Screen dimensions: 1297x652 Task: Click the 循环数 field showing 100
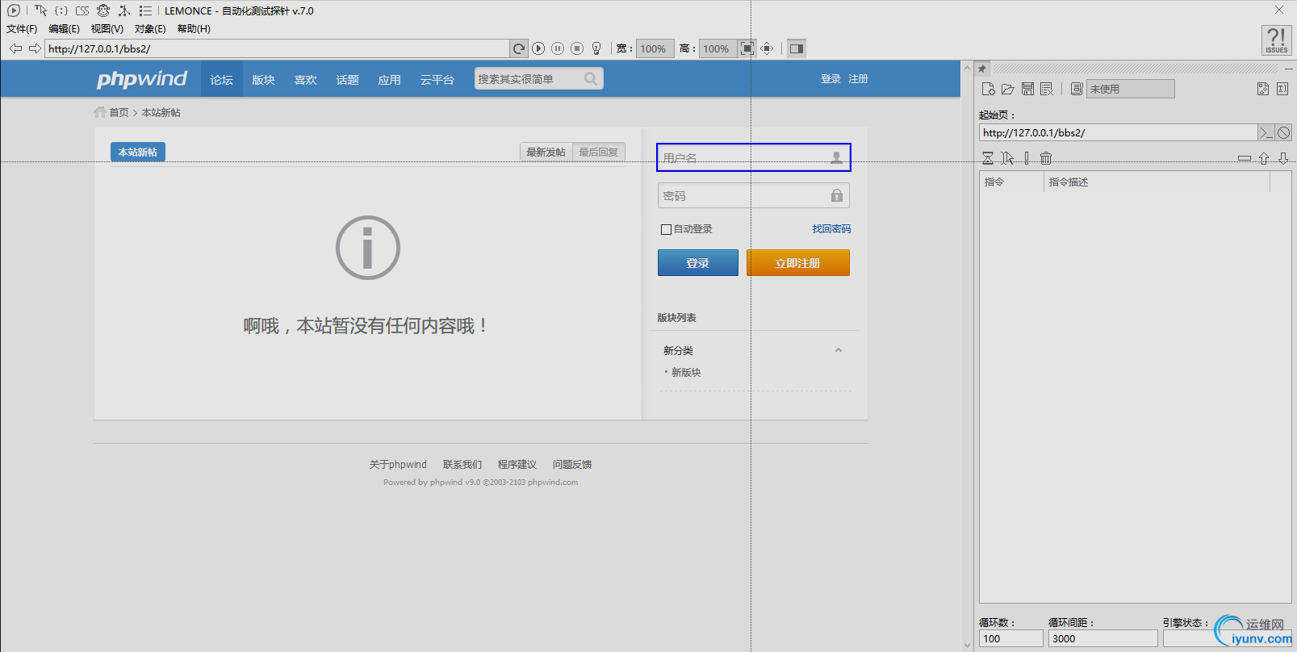tap(1011, 638)
